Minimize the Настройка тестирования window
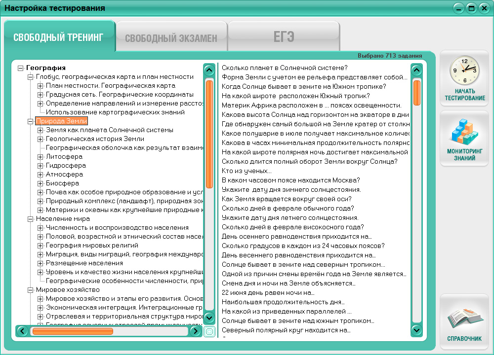 tap(458, 8)
